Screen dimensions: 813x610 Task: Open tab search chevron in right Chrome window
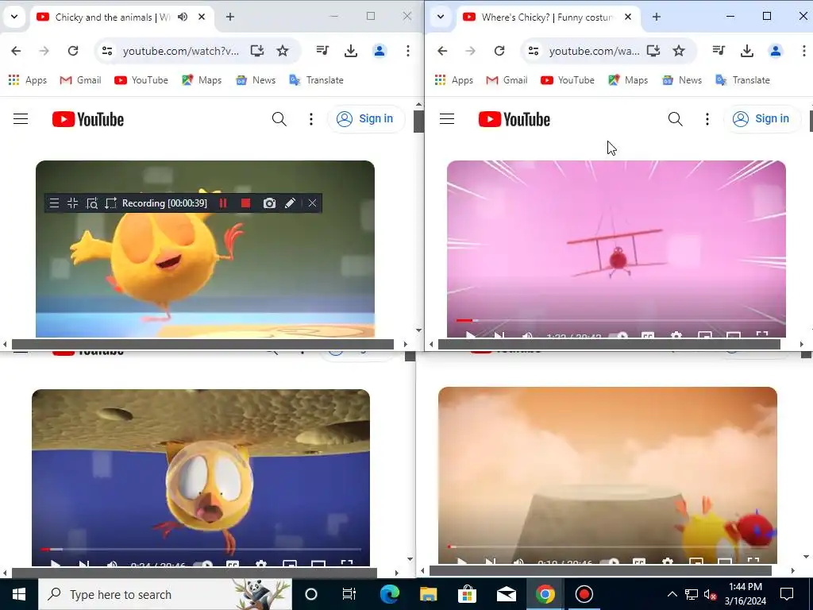441,17
